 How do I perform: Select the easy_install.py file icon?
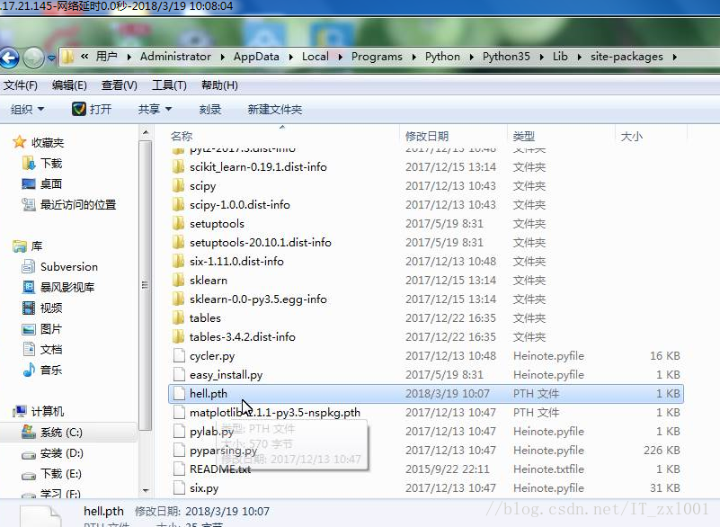179,374
